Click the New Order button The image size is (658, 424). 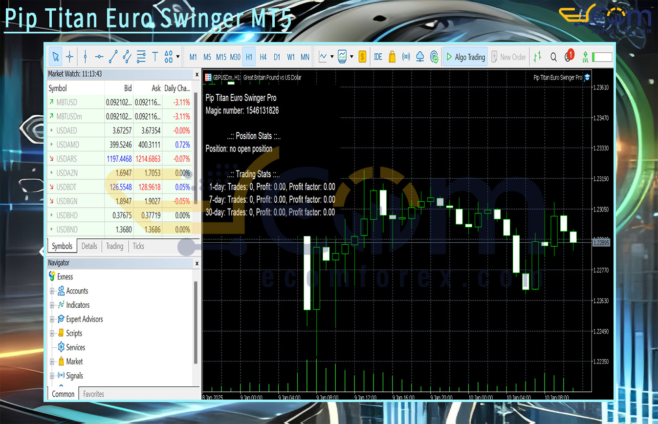click(x=508, y=57)
